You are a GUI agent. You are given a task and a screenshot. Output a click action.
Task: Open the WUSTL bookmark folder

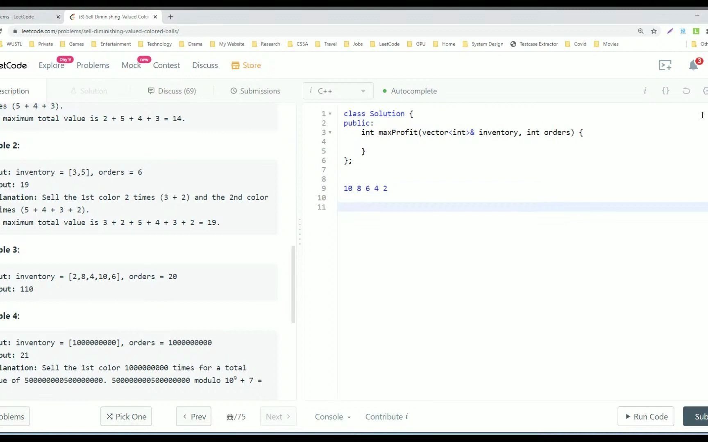coord(11,44)
